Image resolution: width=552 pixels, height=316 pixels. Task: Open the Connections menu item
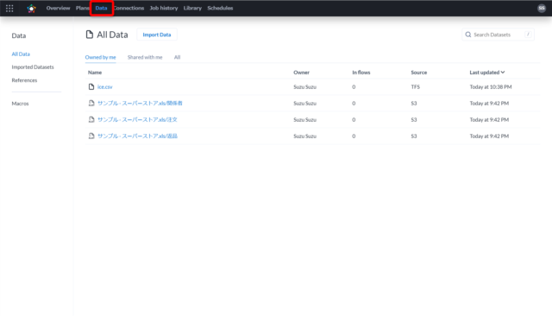(x=129, y=8)
